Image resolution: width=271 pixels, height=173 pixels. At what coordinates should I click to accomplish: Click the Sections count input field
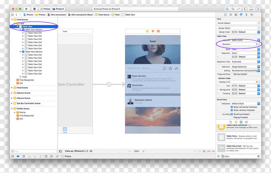(x=244, y=44)
